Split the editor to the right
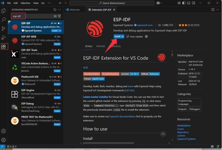The image size is (222, 150). point(213,10)
